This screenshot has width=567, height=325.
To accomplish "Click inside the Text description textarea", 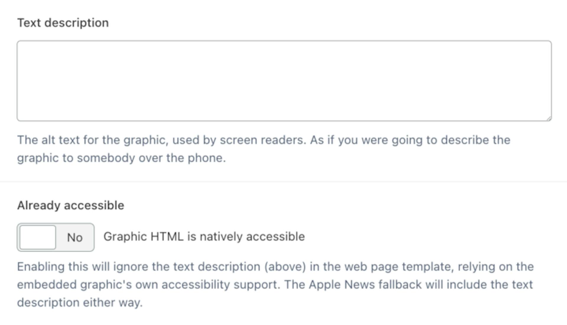I will [x=283, y=81].
